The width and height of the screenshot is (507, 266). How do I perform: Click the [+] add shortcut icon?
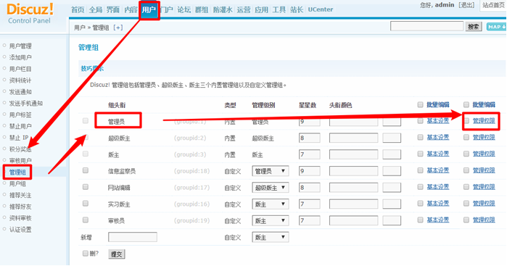pos(118,28)
